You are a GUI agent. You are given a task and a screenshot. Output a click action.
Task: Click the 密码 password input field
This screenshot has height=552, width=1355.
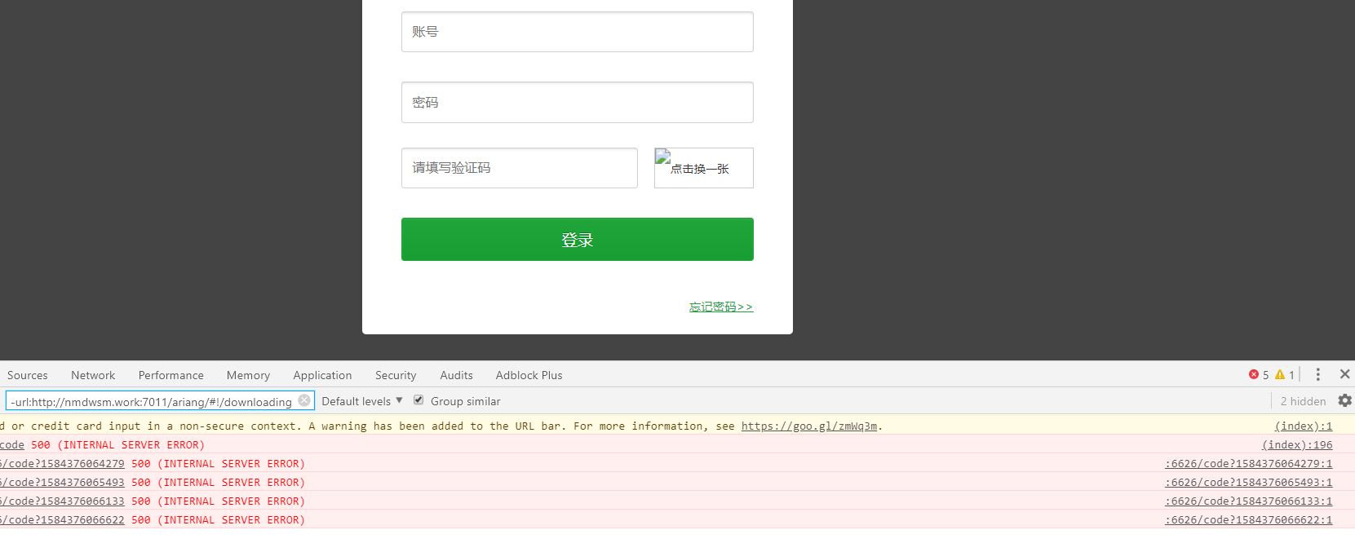click(x=577, y=102)
